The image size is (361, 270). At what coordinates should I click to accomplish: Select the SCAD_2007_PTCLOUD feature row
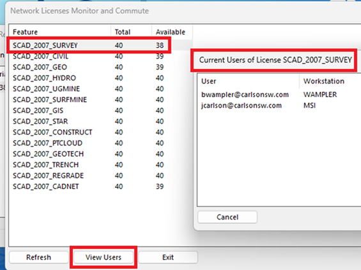click(100, 143)
